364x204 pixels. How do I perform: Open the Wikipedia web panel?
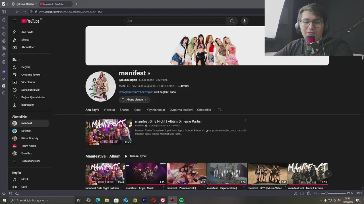tap(4, 86)
